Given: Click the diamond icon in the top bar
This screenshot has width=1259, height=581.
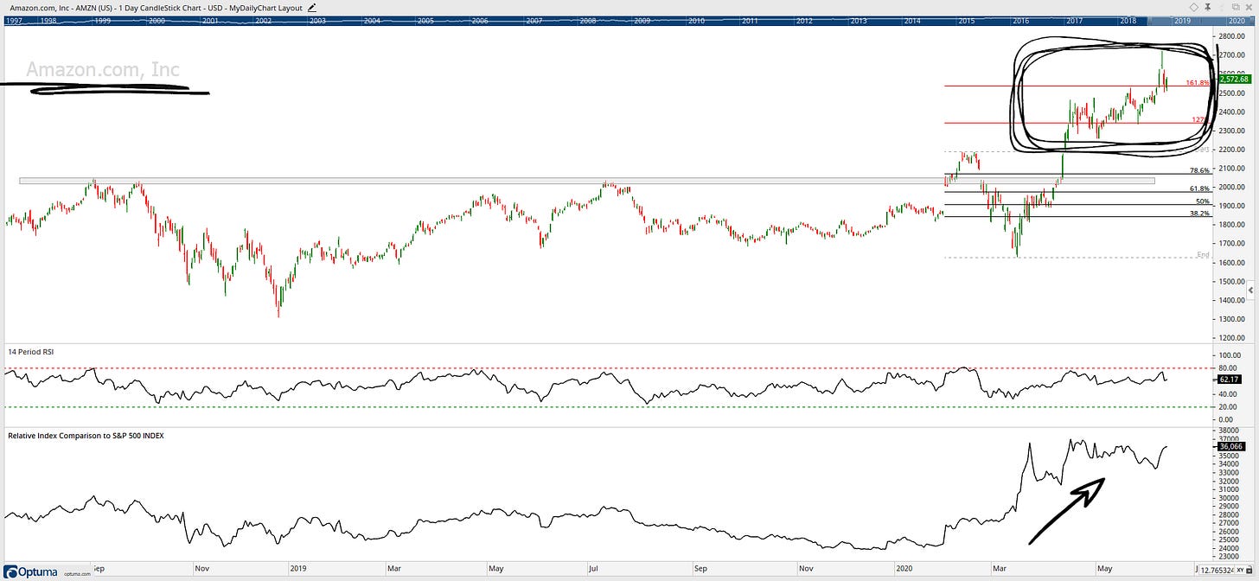Looking at the screenshot, I should 1194,7.
